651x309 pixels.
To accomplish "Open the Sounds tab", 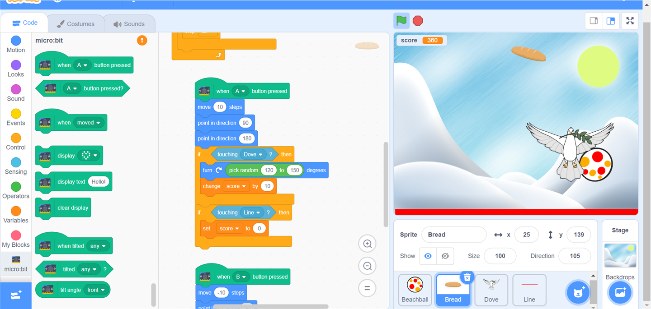I will [x=129, y=24].
